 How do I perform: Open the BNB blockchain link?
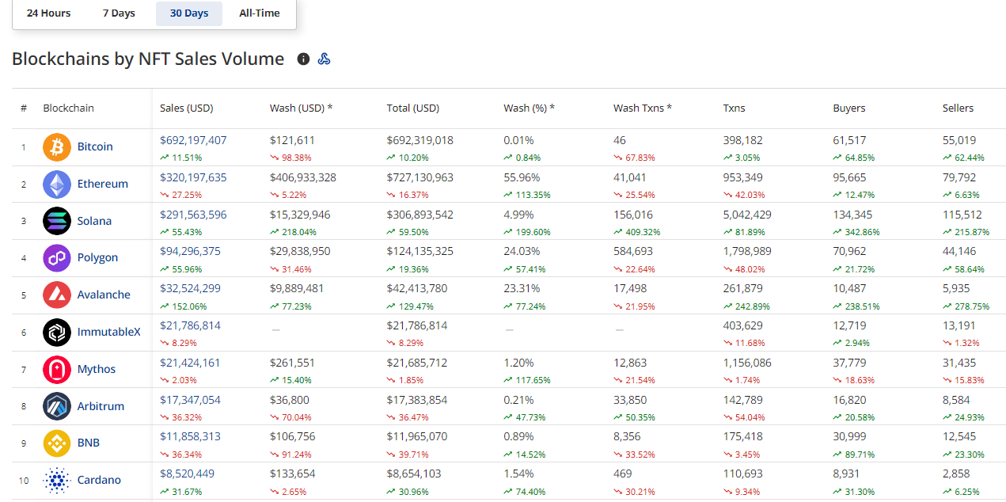pos(89,443)
